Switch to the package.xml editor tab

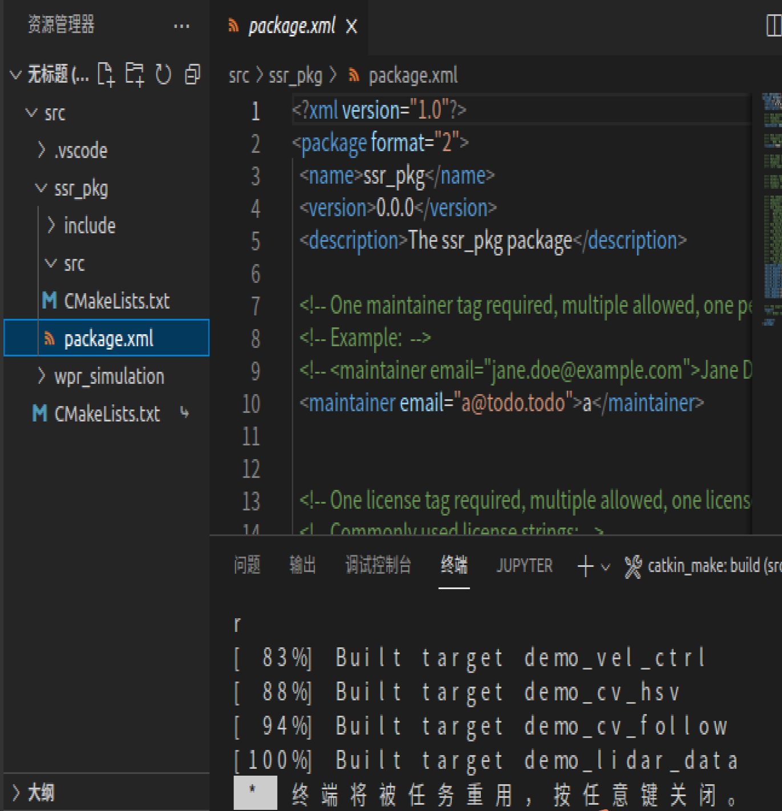(x=291, y=27)
